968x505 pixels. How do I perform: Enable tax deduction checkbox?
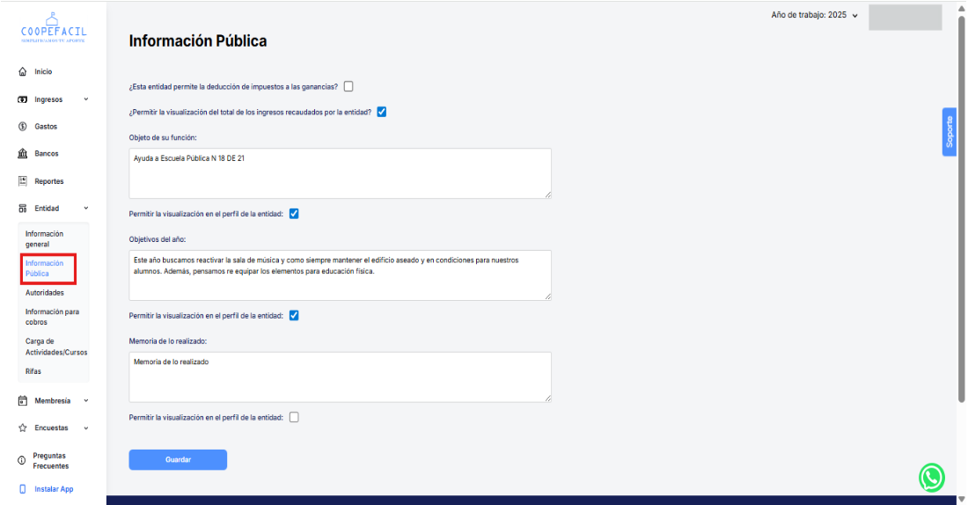click(x=348, y=86)
